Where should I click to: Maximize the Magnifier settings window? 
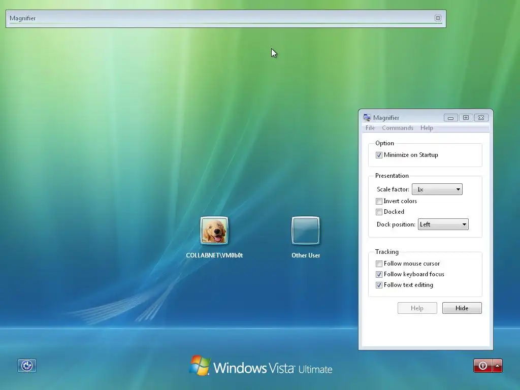click(466, 118)
